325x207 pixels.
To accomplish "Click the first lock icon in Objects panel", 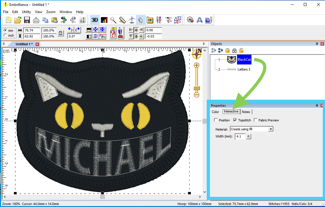I will [227, 50].
